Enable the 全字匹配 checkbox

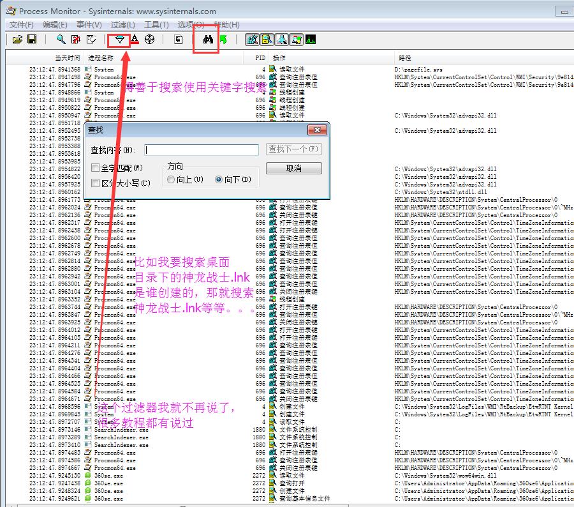pos(96,168)
